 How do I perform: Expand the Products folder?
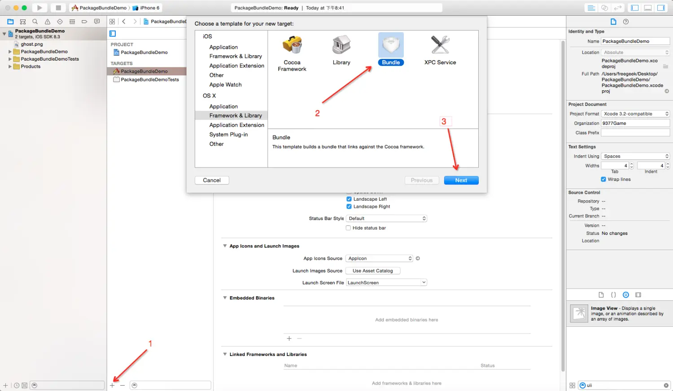tap(10, 66)
